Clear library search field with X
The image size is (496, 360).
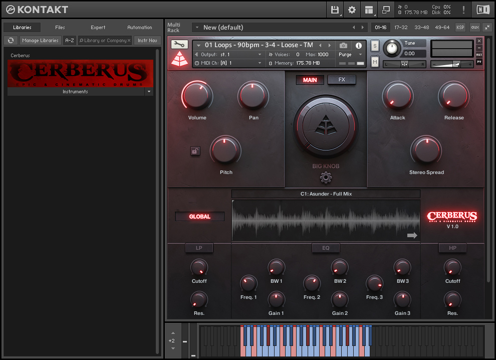129,41
